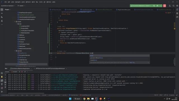Image resolution: width=179 pixels, height=101 pixels.
Task: Switch to RegistrationBody.java tab
Action: 123,10
